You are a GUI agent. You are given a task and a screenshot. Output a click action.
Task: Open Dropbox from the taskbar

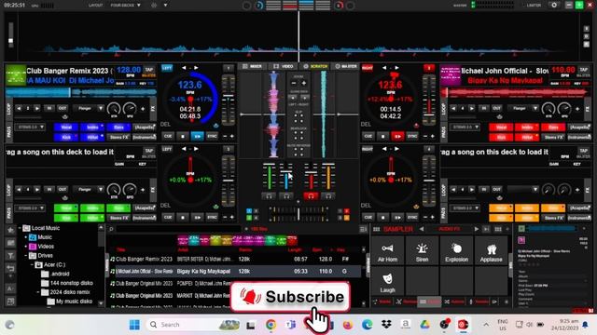pos(386,325)
